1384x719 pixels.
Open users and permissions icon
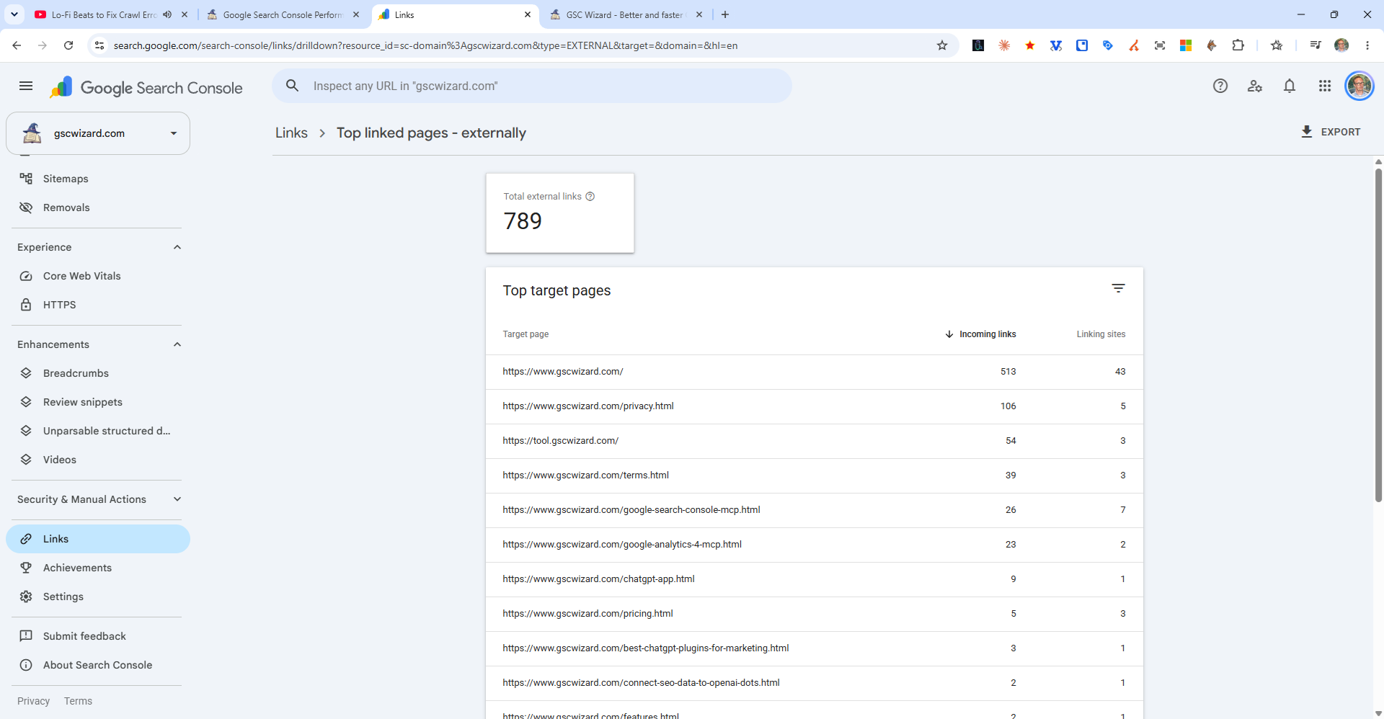pyautogui.click(x=1255, y=86)
